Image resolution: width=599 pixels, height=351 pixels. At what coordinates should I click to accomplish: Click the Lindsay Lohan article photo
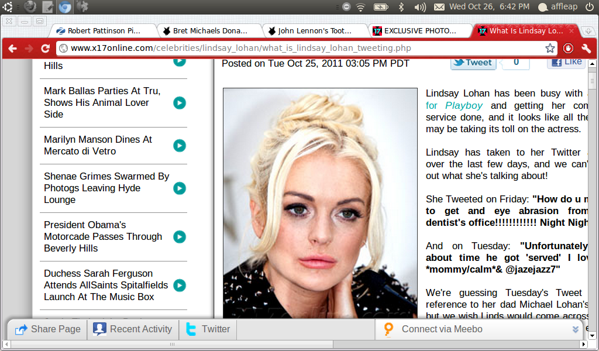click(x=320, y=203)
